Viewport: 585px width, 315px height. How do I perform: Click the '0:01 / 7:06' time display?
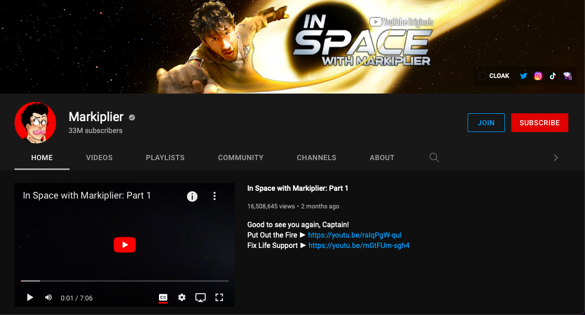pos(76,298)
